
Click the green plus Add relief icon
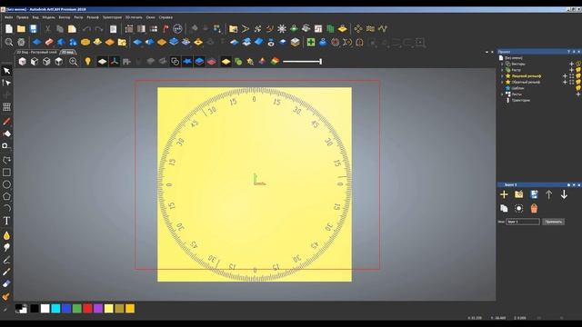click(311, 42)
